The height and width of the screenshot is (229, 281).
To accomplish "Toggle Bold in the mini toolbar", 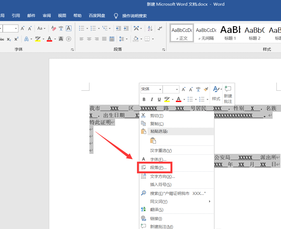I will click(144, 99).
